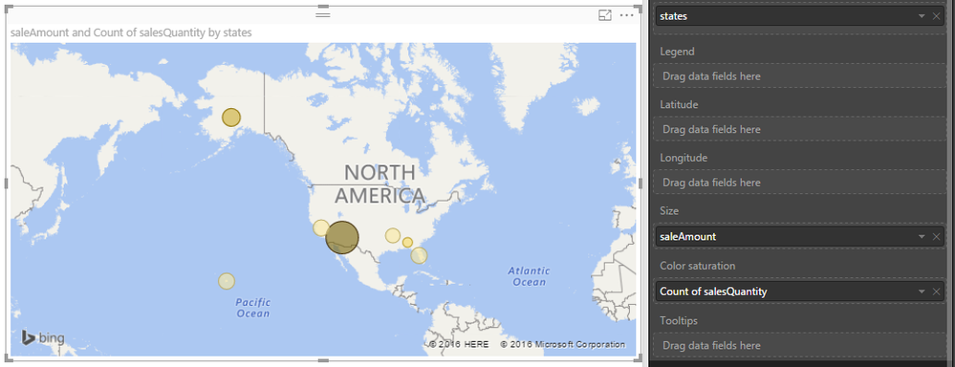
Task: Click the drag grip at the top of the visual
Action: click(323, 14)
